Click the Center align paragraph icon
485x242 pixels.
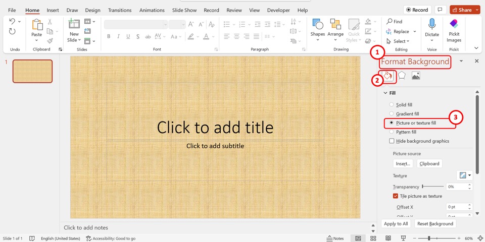click(236, 36)
